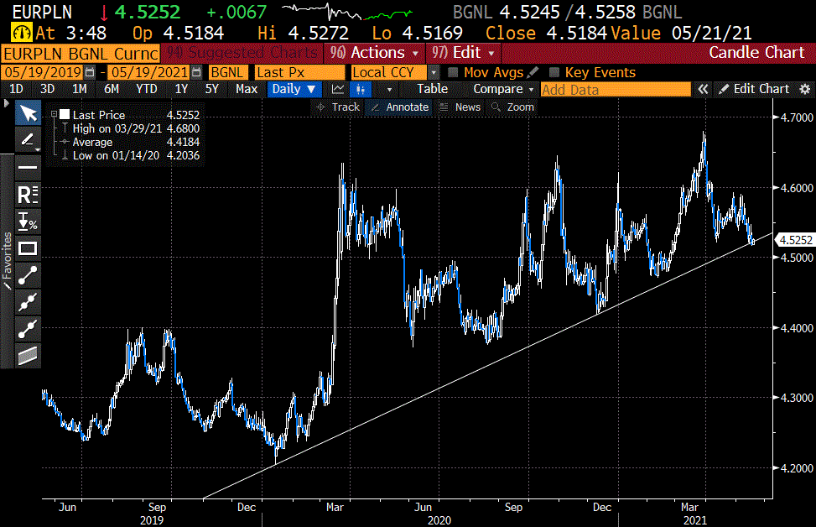The height and width of the screenshot is (527, 816).
Task: Open the Daily periodicity dropdown
Action: pyautogui.click(x=294, y=89)
